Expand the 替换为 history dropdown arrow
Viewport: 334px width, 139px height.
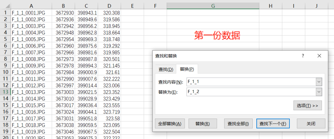[319, 92]
